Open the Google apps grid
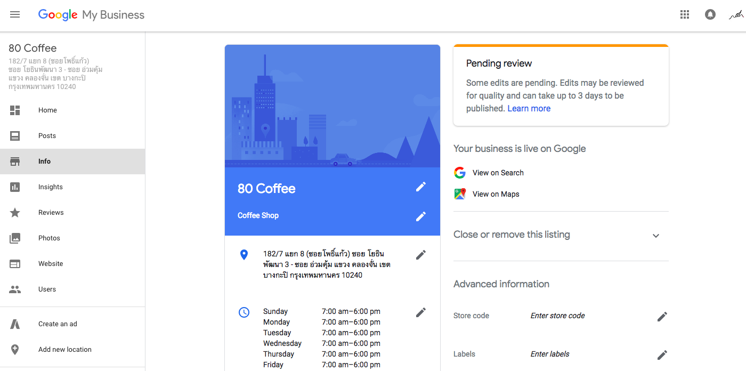The image size is (746, 371). coord(685,15)
